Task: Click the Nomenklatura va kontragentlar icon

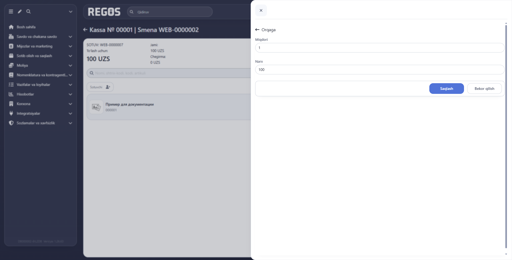Action: (11, 75)
